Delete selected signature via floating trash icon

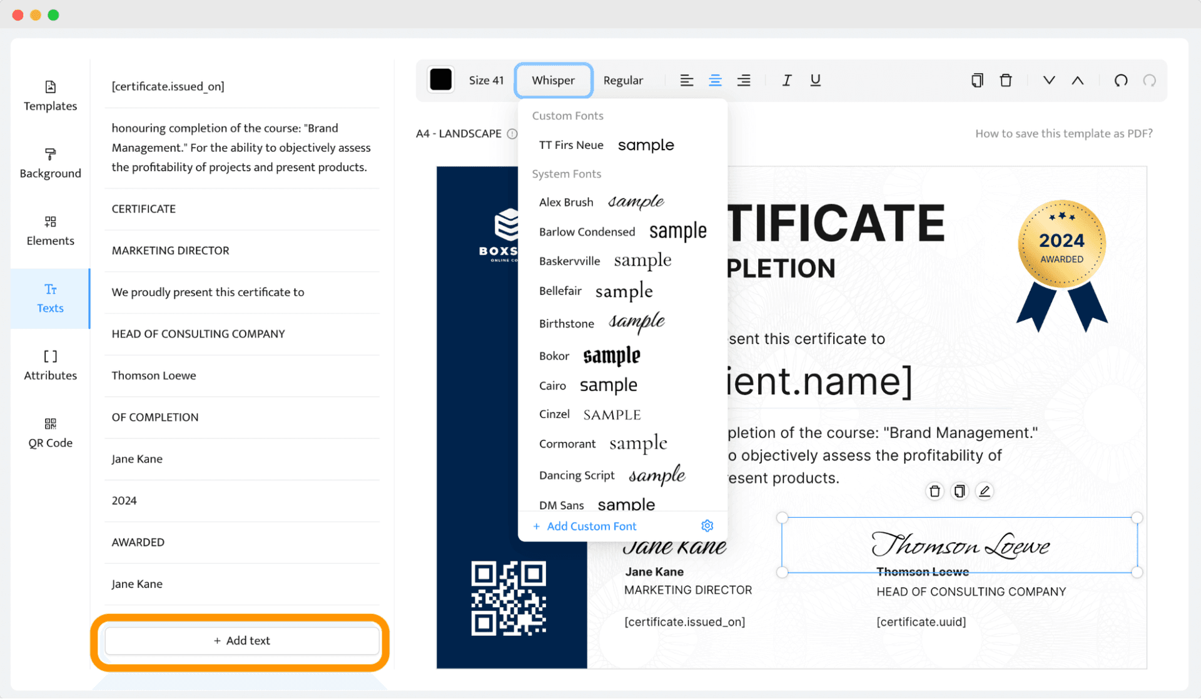[x=935, y=491]
